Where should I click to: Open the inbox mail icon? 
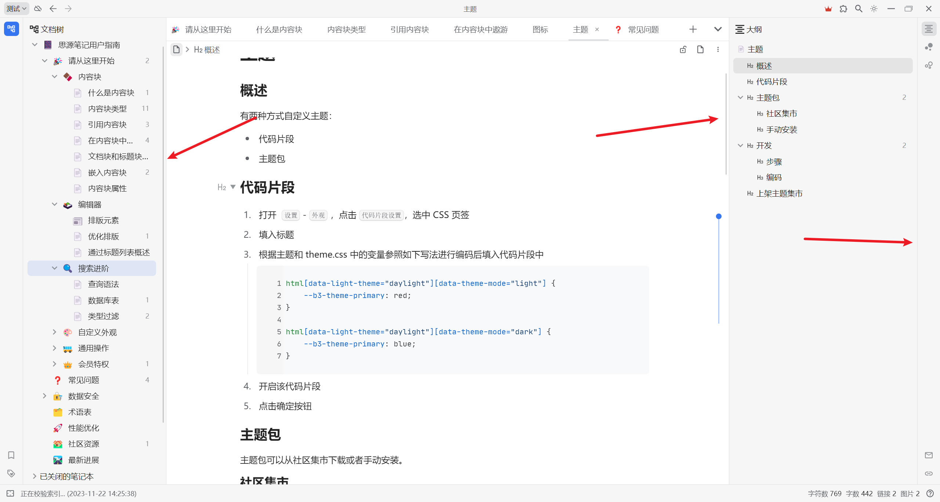pyautogui.click(x=929, y=455)
